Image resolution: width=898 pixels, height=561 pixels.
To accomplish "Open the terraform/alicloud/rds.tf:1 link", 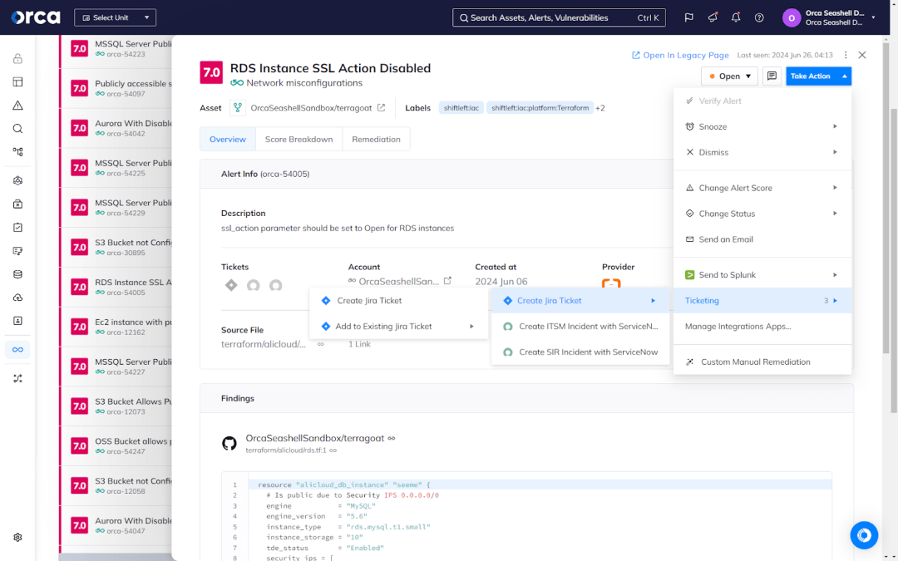I will 286,450.
